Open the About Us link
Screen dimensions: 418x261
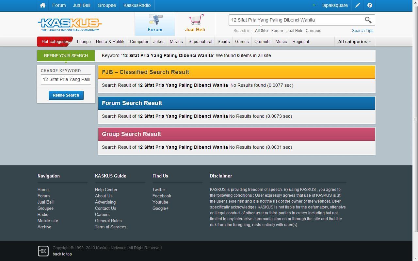(104, 196)
